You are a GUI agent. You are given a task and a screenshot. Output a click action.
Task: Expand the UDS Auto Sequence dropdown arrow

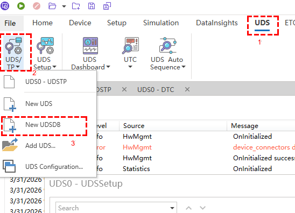(x=184, y=67)
